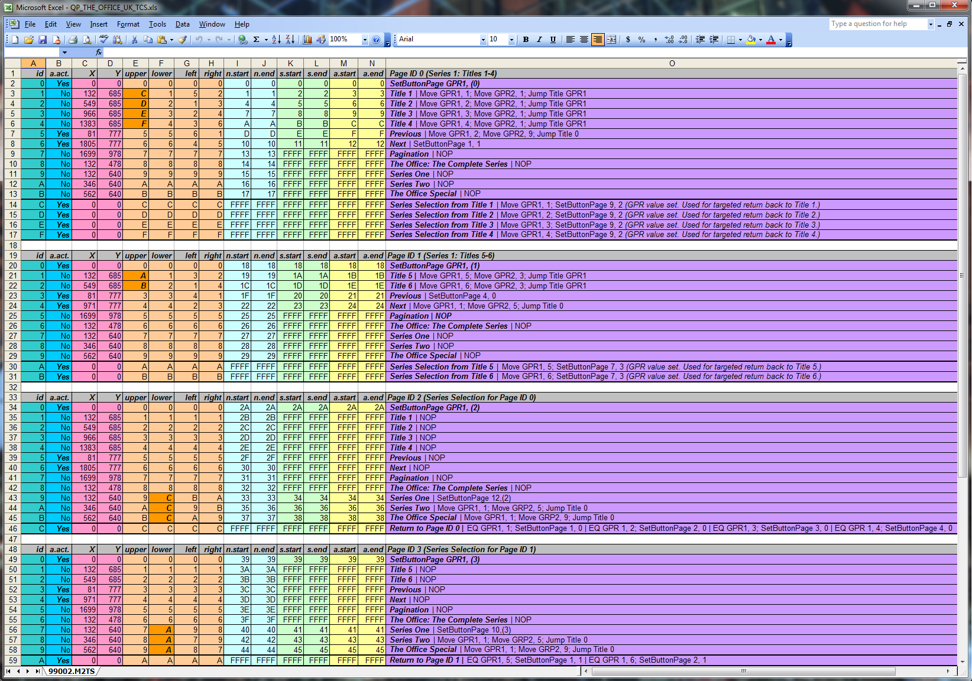This screenshot has height=681, width=972.
Task: Open the Chart Wizard
Action: 307,40
